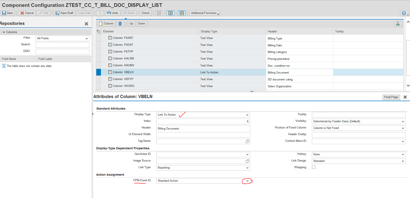Click the Check button in the toolbar
This screenshot has width=410, height=198.
[146, 13]
